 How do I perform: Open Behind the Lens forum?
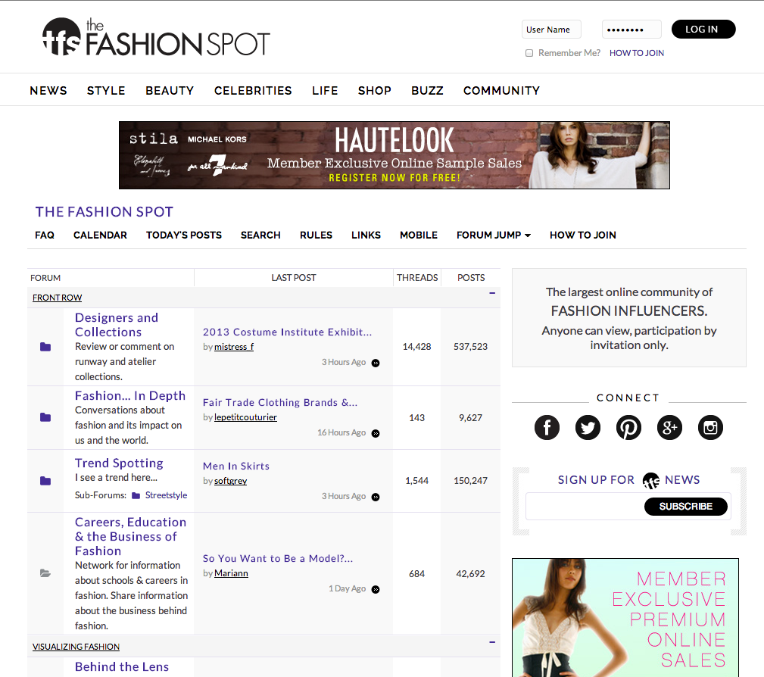coord(122,666)
